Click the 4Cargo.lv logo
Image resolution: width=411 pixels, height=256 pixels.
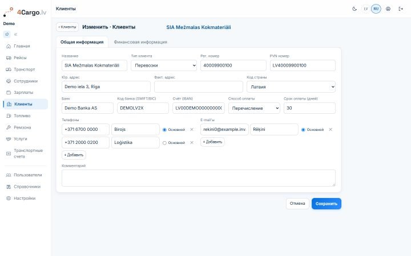click(25, 12)
